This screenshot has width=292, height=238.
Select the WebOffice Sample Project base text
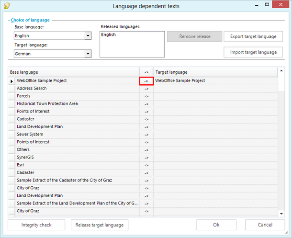(42, 80)
